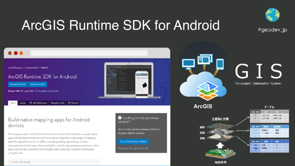295x166 pixels.
Task: Click the pixel globe icon above #geodev_jp
Action: pyautogui.click(x=273, y=15)
